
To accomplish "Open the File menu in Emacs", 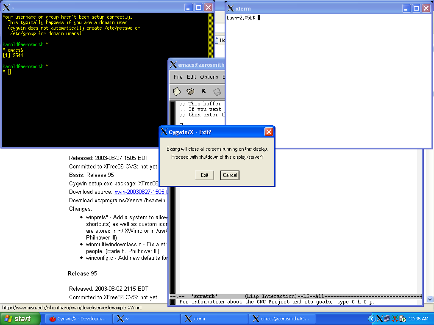I will tap(178, 77).
